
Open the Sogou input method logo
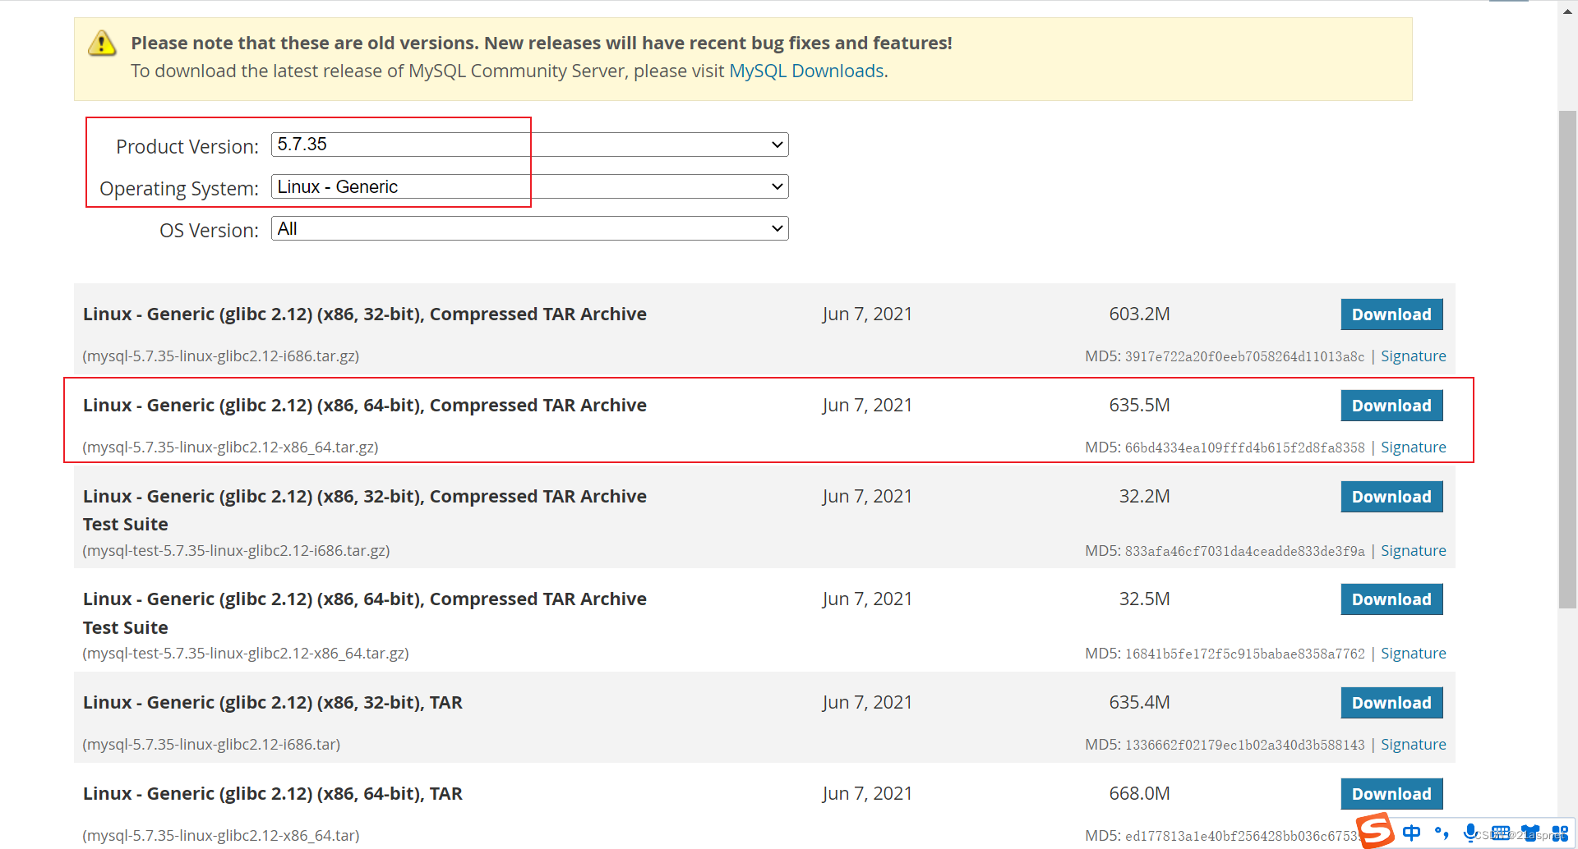1375,831
